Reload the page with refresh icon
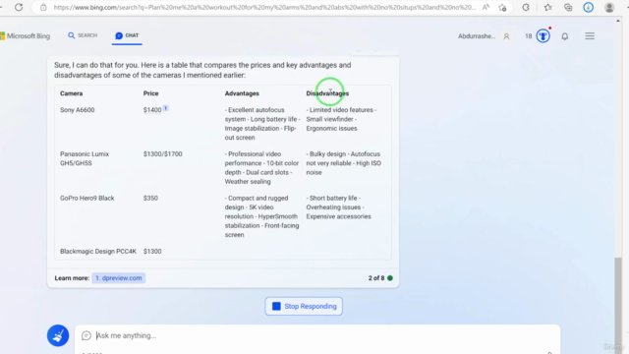Screen dimensions: 629x354 click(x=19, y=7)
